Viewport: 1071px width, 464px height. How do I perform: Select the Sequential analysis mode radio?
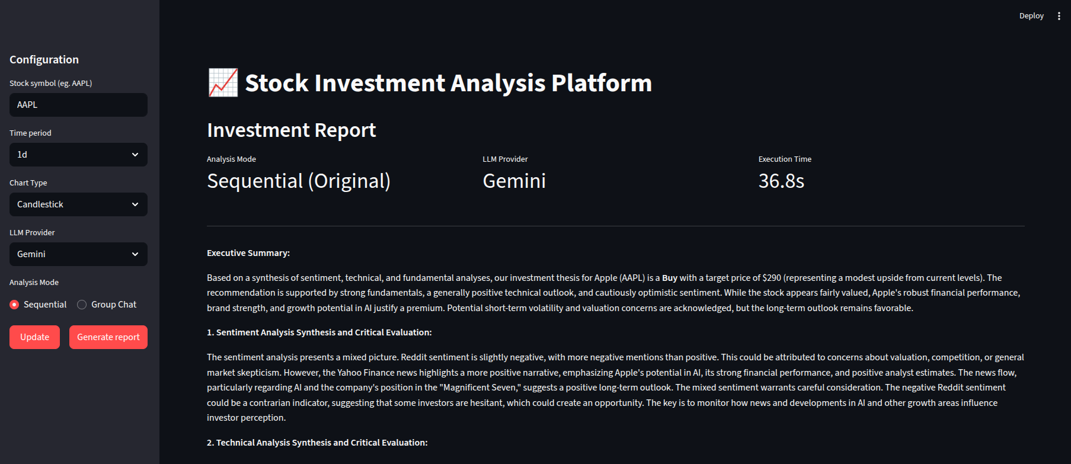click(38, 305)
